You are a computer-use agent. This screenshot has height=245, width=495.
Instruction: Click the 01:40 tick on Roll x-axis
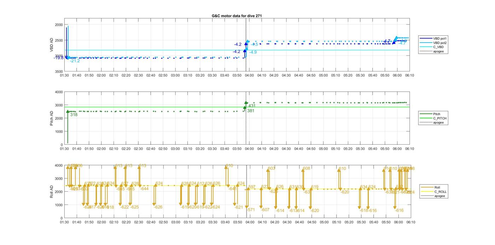tap(77, 222)
